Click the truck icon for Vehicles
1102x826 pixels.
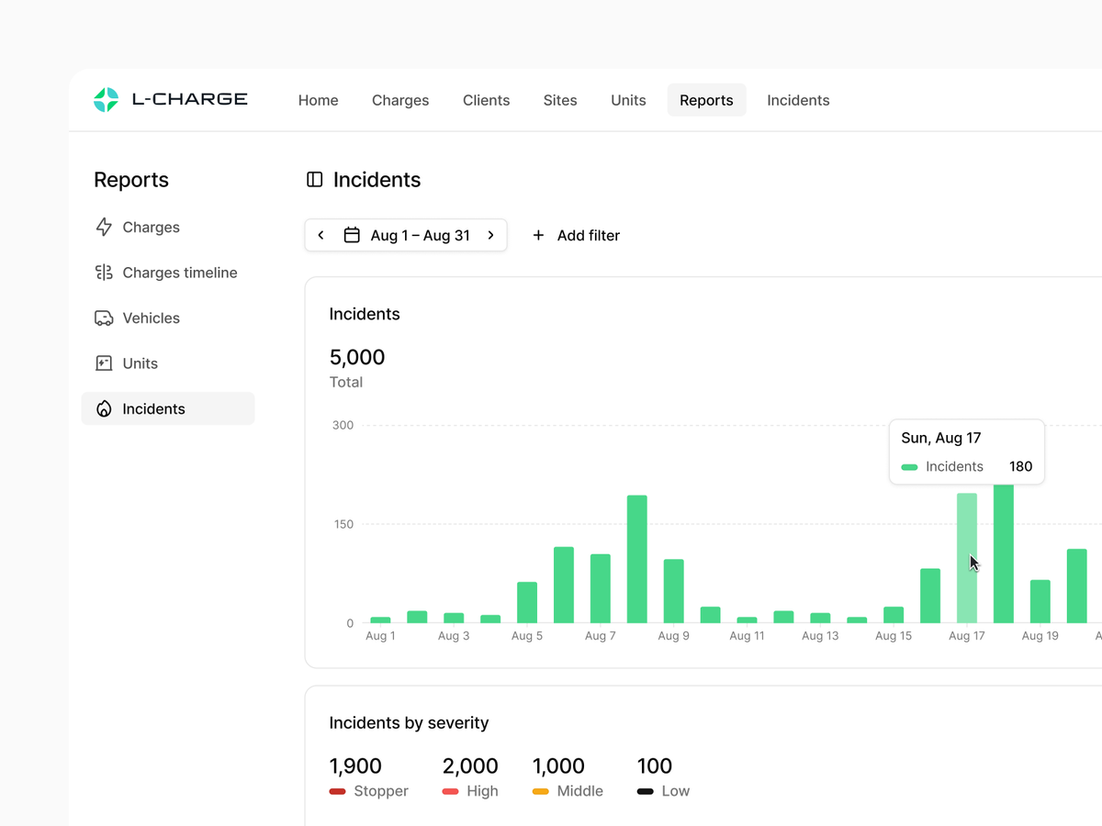point(104,318)
